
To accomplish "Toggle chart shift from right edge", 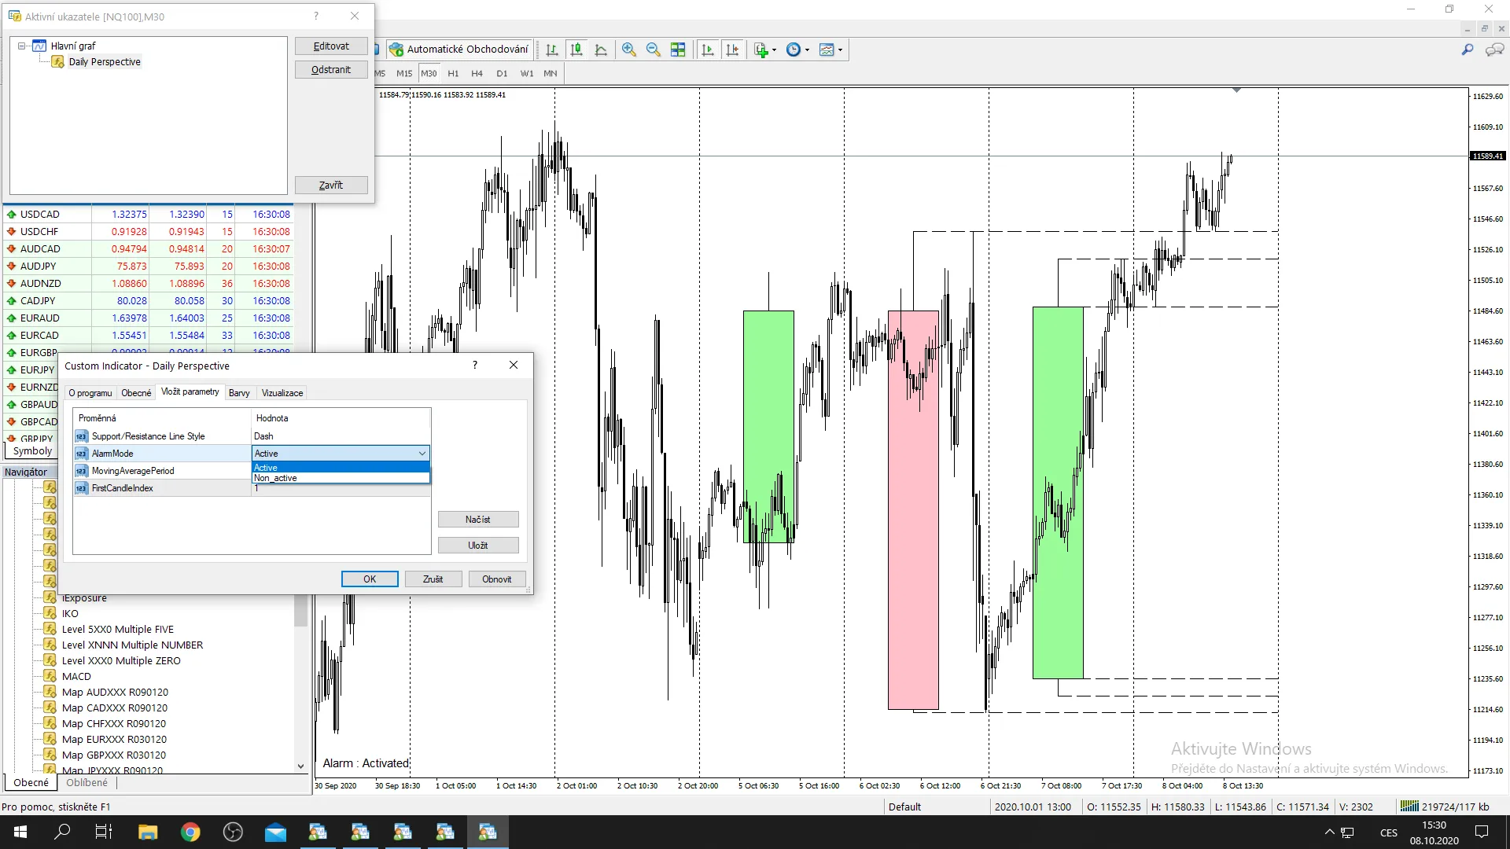I will (733, 49).
